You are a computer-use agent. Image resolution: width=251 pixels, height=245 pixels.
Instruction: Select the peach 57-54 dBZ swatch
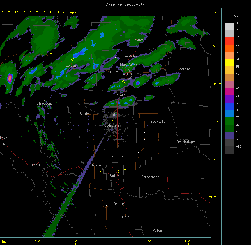[x=229, y=56]
